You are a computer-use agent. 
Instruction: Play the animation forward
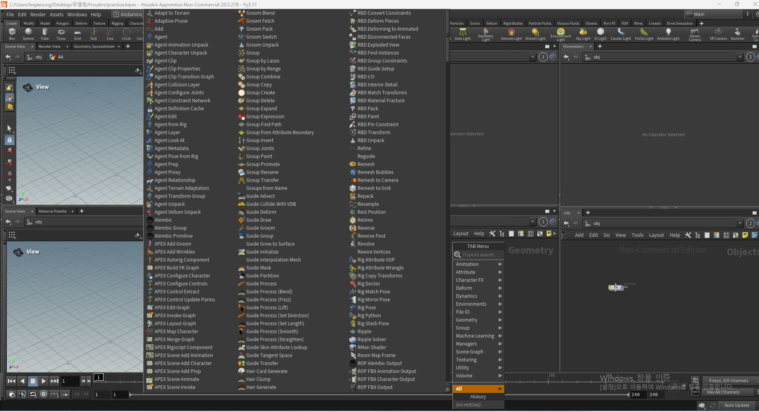coord(44,381)
